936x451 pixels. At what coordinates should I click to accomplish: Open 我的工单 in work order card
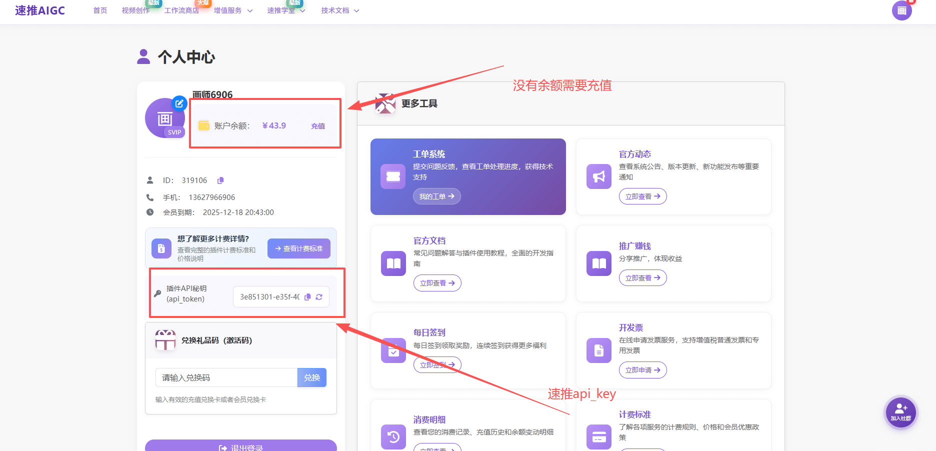(x=436, y=196)
